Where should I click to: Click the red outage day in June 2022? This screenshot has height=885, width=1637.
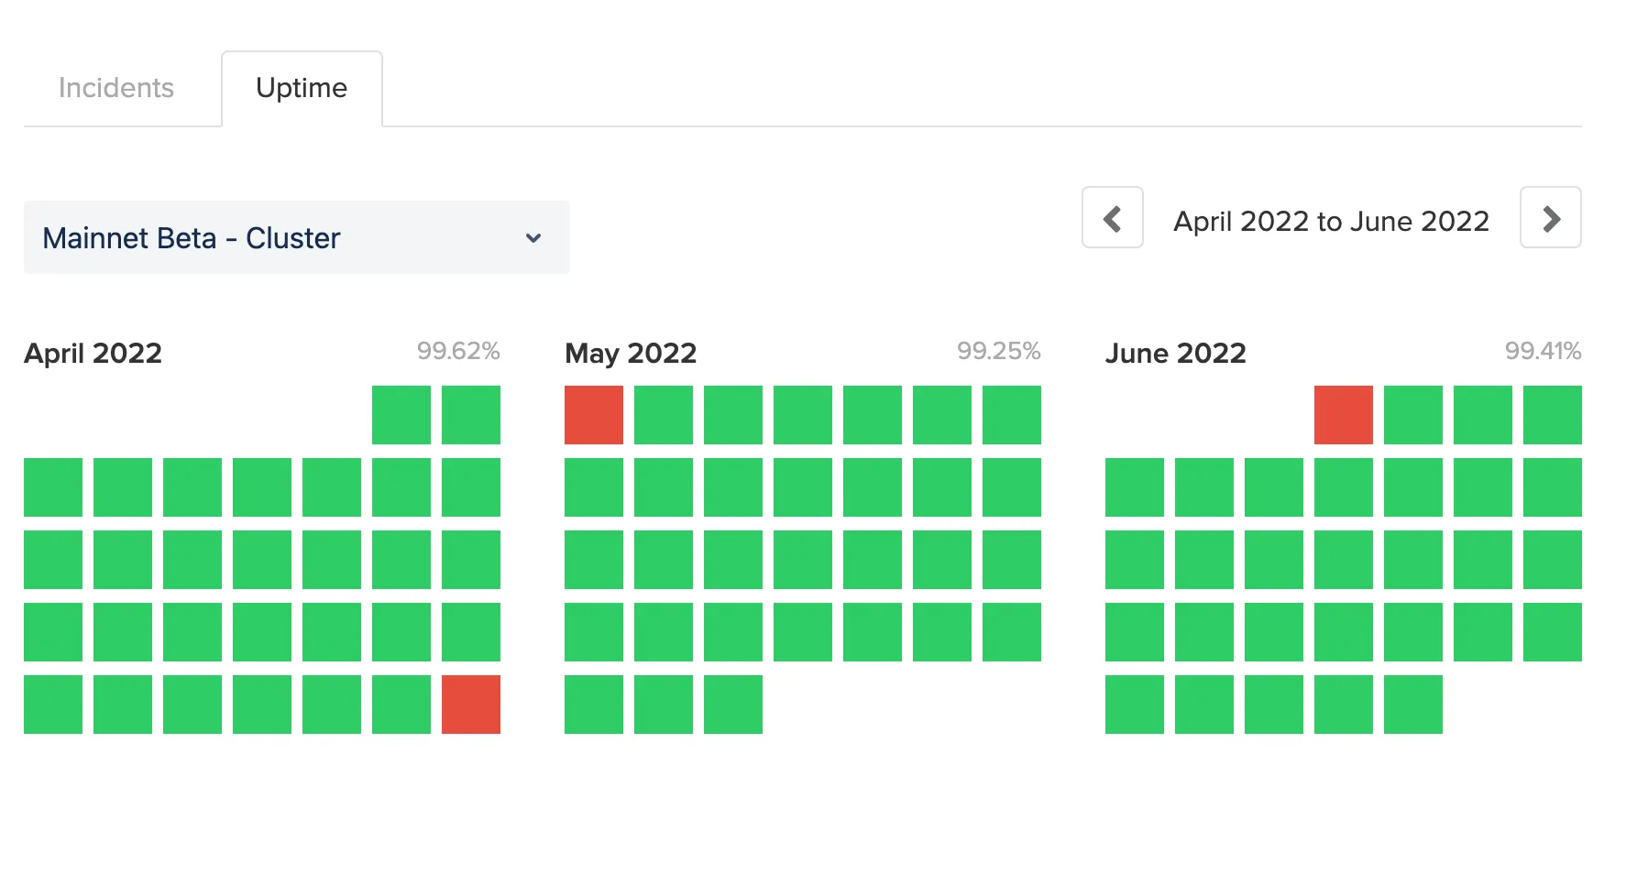(1344, 415)
